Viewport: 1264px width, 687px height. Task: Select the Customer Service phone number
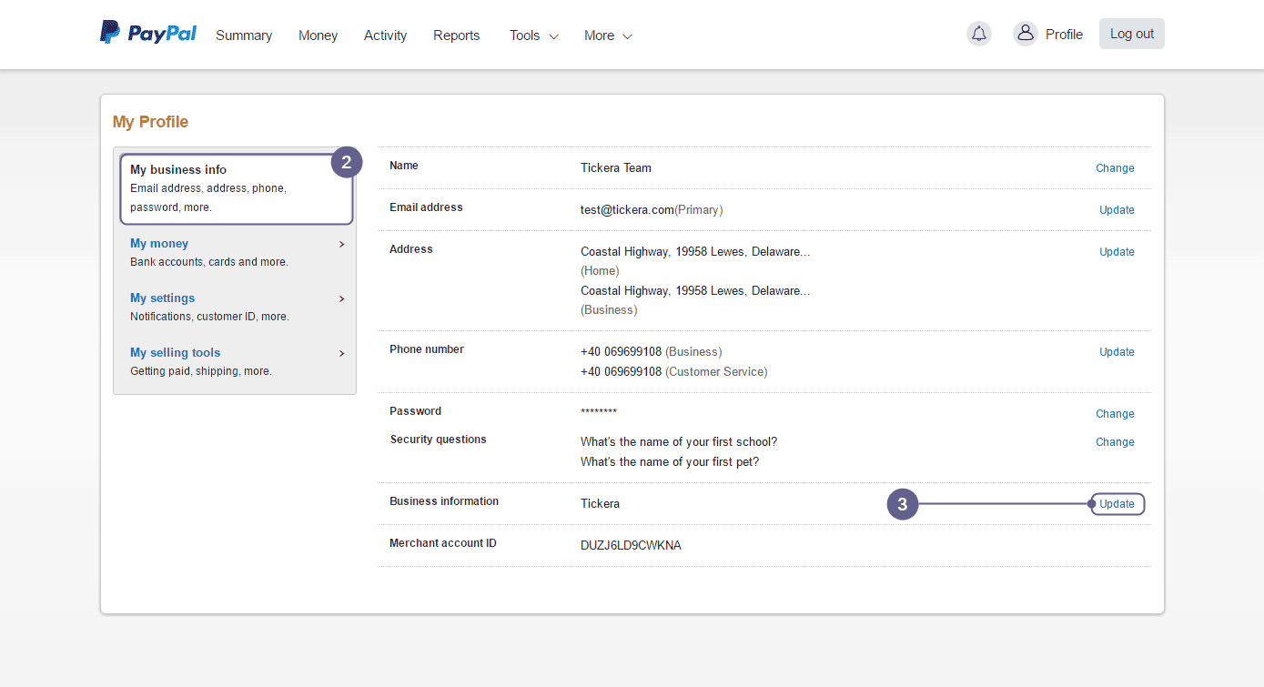[x=673, y=372]
